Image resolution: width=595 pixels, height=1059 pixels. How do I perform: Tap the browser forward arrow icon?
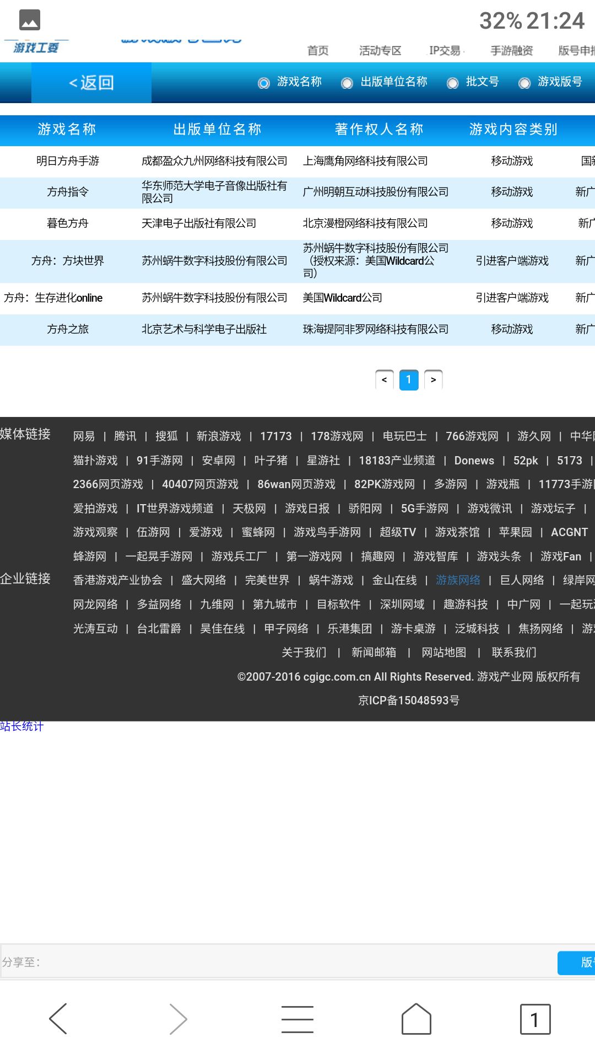pyautogui.click(x=178, y=1019)
